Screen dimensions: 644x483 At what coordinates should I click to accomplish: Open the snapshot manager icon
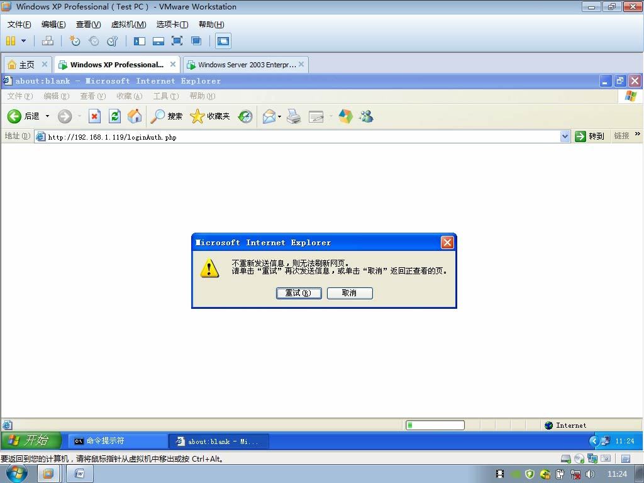click(x=112, y=41)
